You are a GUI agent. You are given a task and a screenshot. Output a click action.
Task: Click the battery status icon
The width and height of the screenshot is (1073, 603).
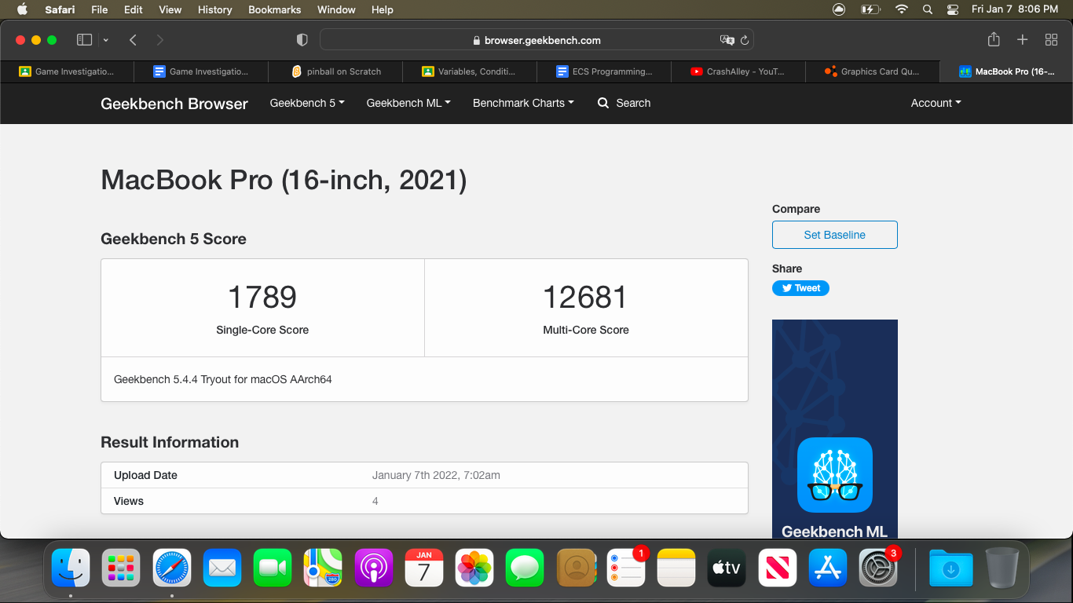[870, 9]
